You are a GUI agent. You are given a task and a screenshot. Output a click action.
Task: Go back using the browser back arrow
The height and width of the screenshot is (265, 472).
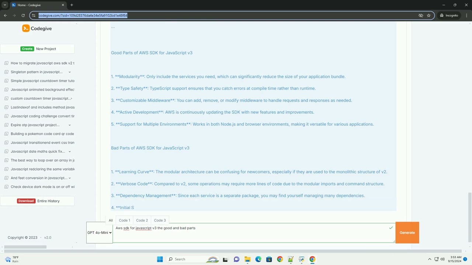(6, 15)
